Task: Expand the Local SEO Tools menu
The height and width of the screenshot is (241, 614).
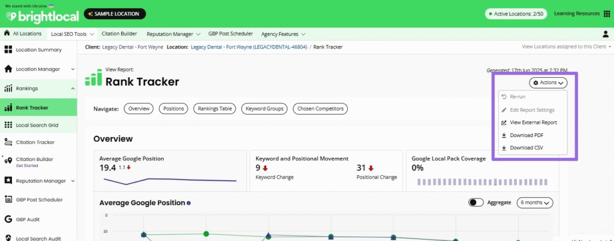Action: (73, 34)
